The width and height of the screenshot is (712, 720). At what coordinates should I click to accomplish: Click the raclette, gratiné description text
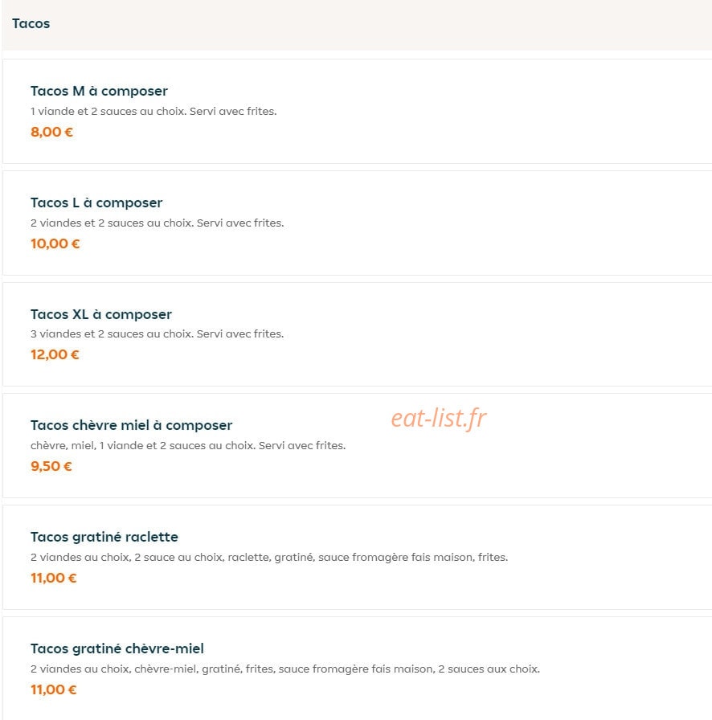(x=269, y=557)
